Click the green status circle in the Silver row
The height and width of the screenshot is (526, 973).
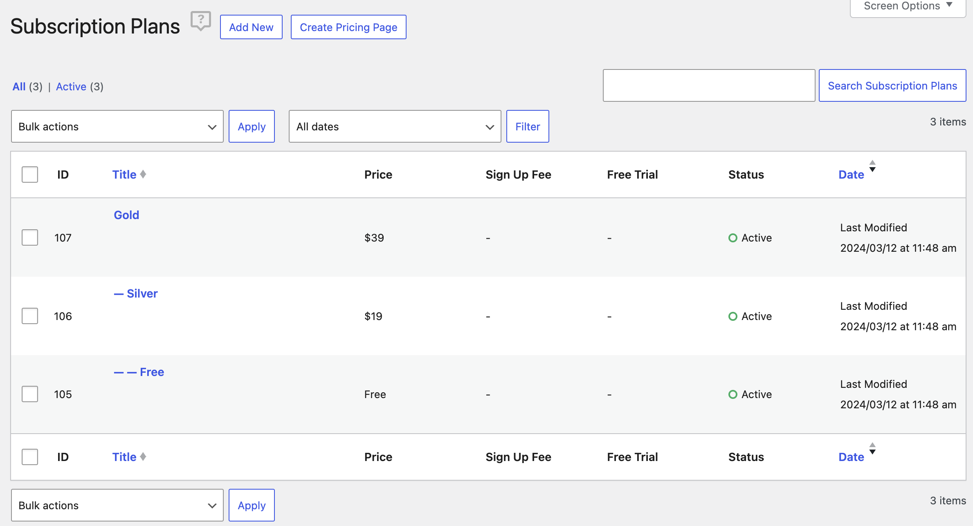(x=733, y=316)
